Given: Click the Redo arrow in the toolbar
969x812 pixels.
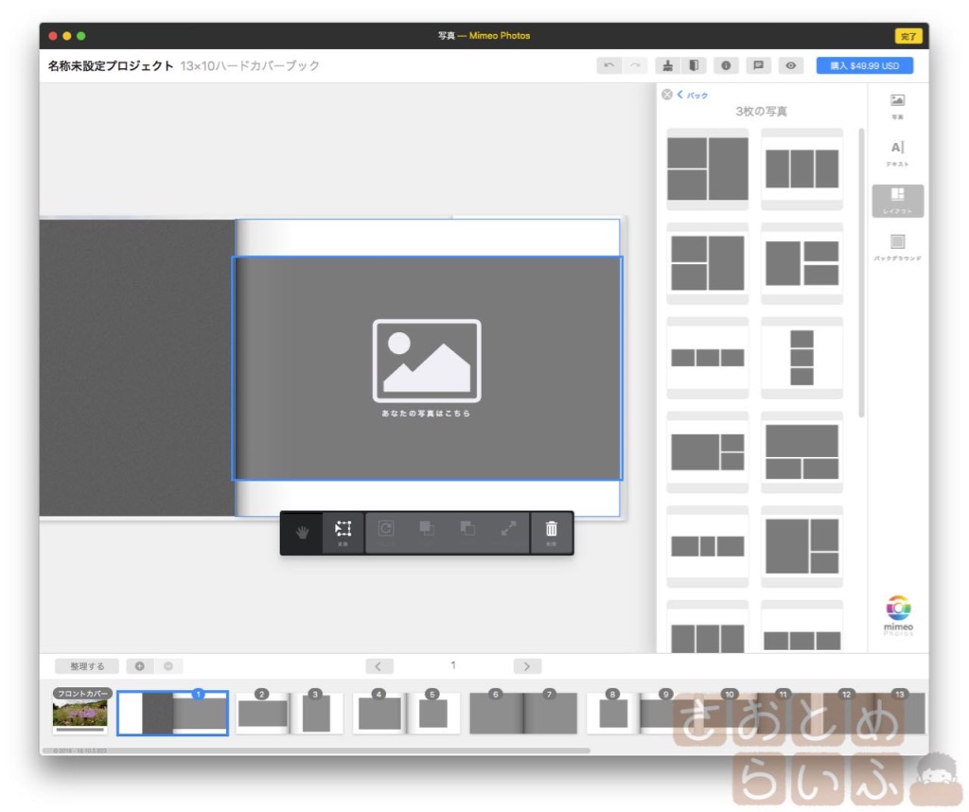Looking at the screenshot, I should 635,65.
